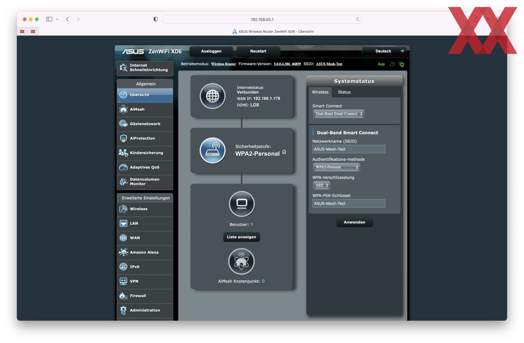Click the green App link

[x=381, y=64]
